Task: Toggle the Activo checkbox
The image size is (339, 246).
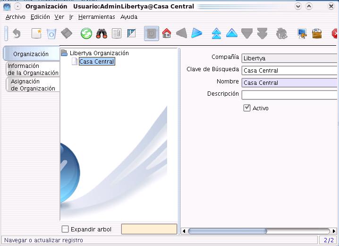Action: (247, 108)
